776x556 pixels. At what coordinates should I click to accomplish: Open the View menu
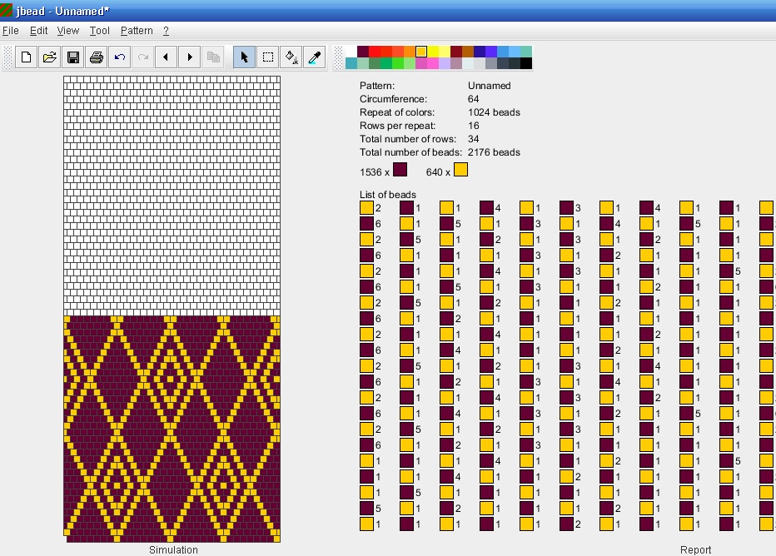click(x=67, y=31)
